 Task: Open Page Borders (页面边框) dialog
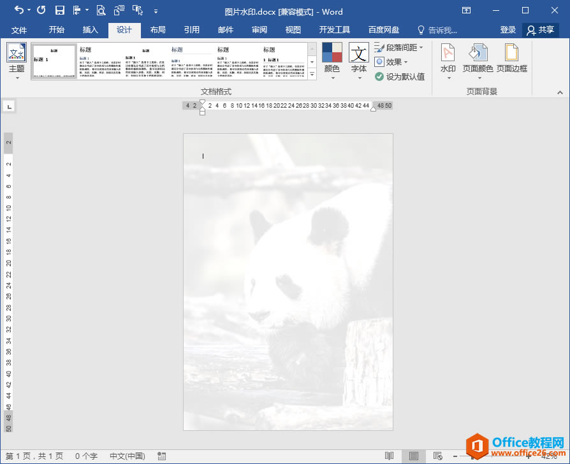pos(512,59)
